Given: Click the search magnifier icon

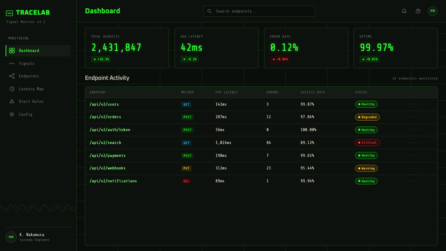Looking at the screenshot, I should [209, 11].
